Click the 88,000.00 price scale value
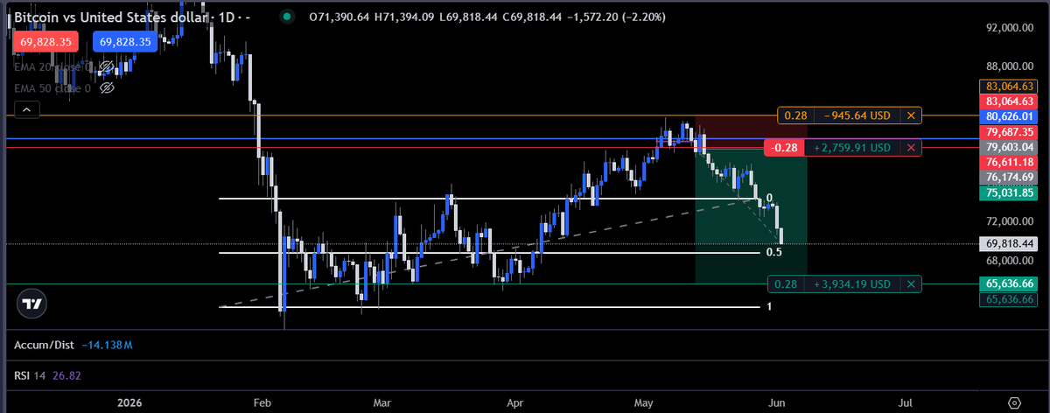Screen dimensions: 1050x413 click(x=1011, y=66)
